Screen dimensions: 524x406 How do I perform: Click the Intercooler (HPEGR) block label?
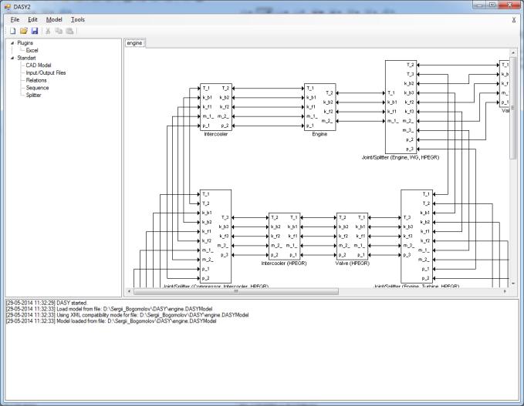(x=284, y=263)
